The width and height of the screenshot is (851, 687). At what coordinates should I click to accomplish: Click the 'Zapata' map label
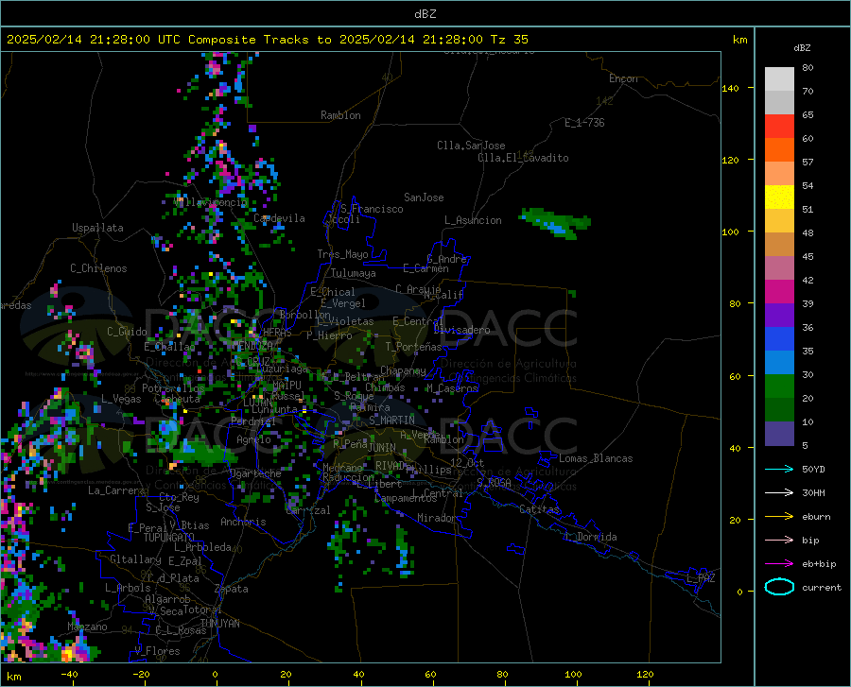click(x=232, y=589)
